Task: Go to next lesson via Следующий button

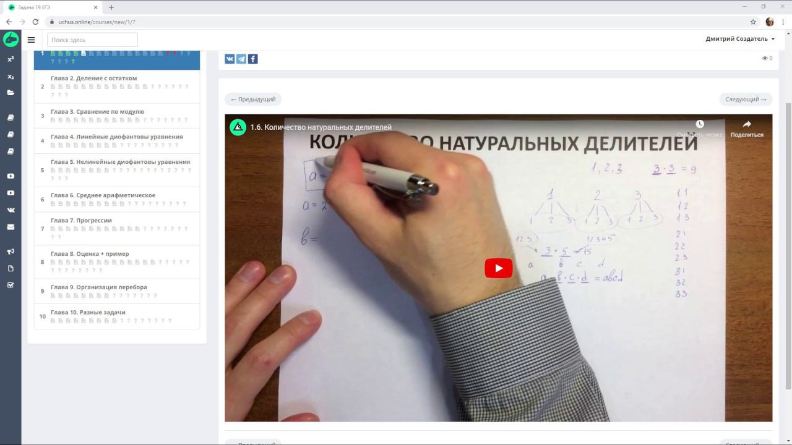Action: (746, 99)
